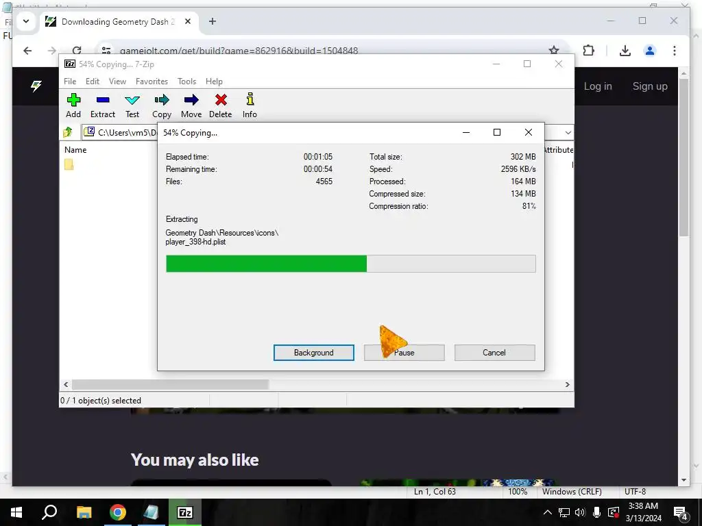Switch to Chrome from the taskbar
Image resolution: width=702 pixels, height=526 pixels.
118,512
